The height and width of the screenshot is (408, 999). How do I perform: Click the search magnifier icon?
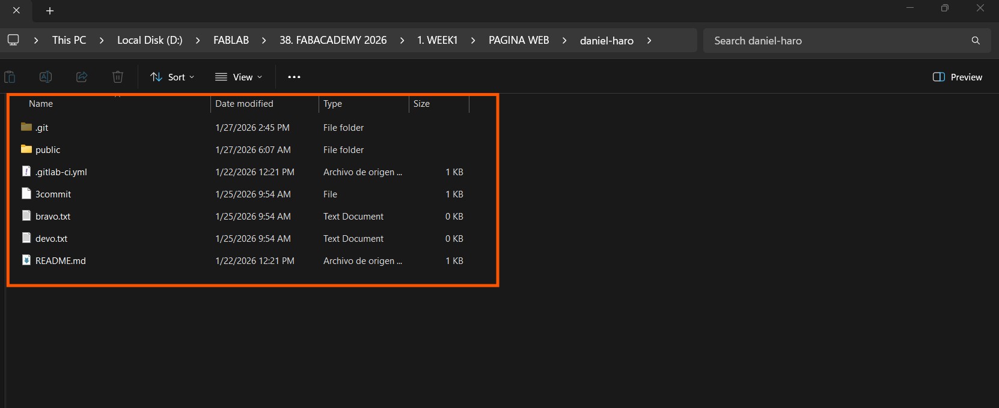click(x=976, y=40)
